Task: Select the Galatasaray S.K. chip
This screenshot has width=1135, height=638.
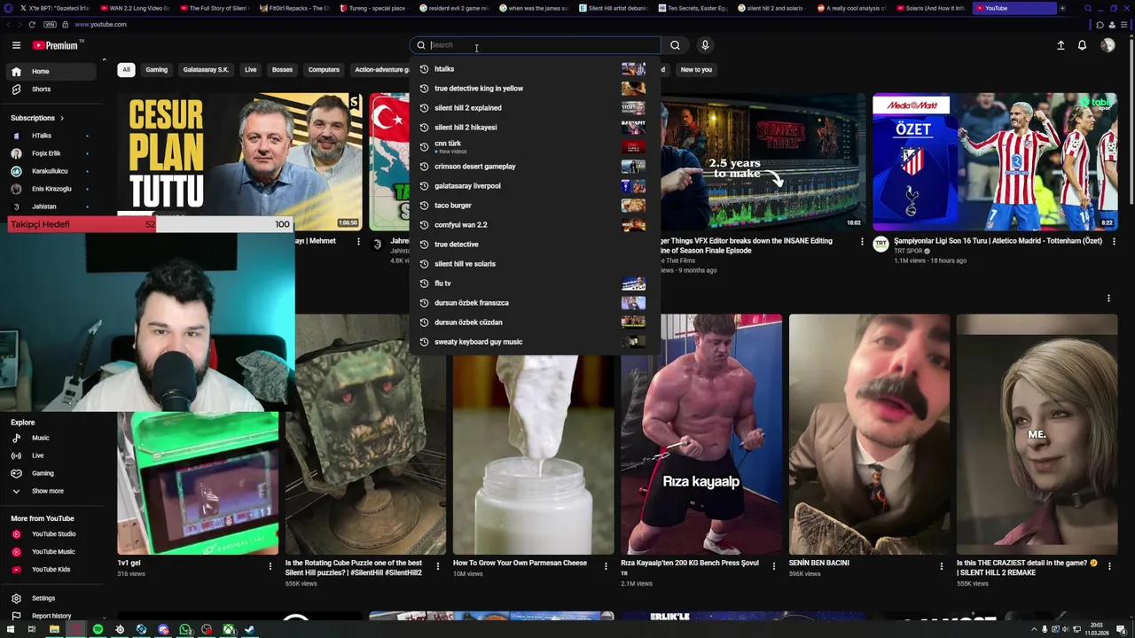Action: (x=206, y=70)
